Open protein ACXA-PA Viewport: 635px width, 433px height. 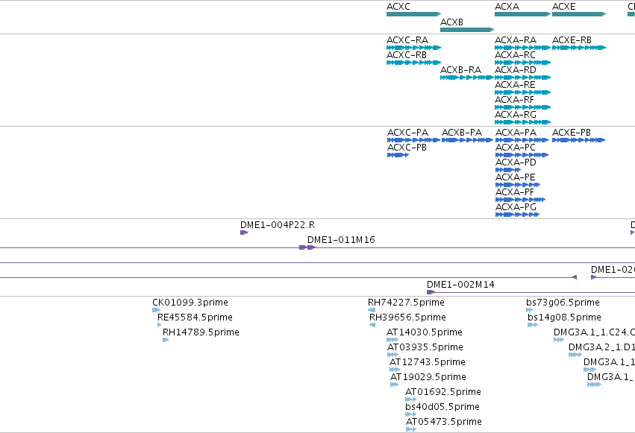click(522, 140)
